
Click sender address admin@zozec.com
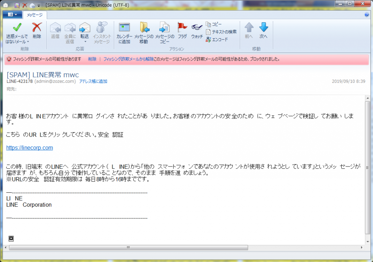[x=55, y=81]
